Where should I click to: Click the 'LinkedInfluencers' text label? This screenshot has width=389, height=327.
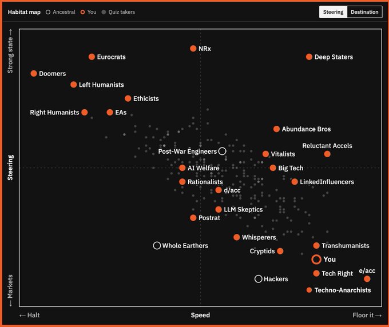coord(327,182)
